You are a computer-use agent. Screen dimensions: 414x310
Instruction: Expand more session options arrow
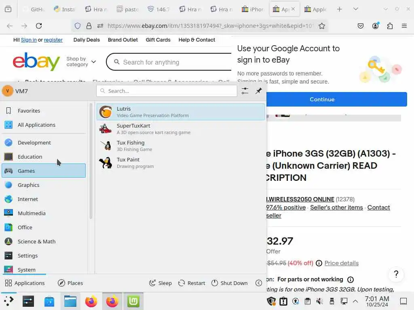click(x=259, y=283)
